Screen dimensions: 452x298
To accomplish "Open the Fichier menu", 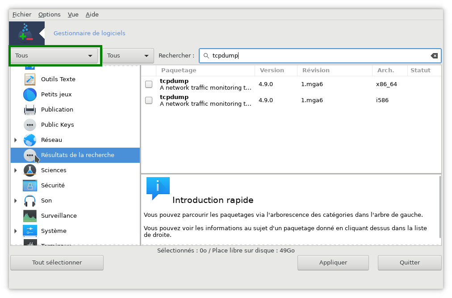I will pyautogui.click(x=22, y=14).
